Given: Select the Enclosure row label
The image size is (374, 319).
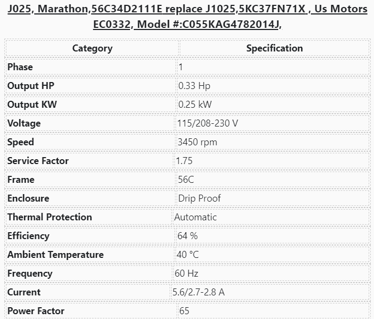Looking at the screenshot, I should point(28,198).
